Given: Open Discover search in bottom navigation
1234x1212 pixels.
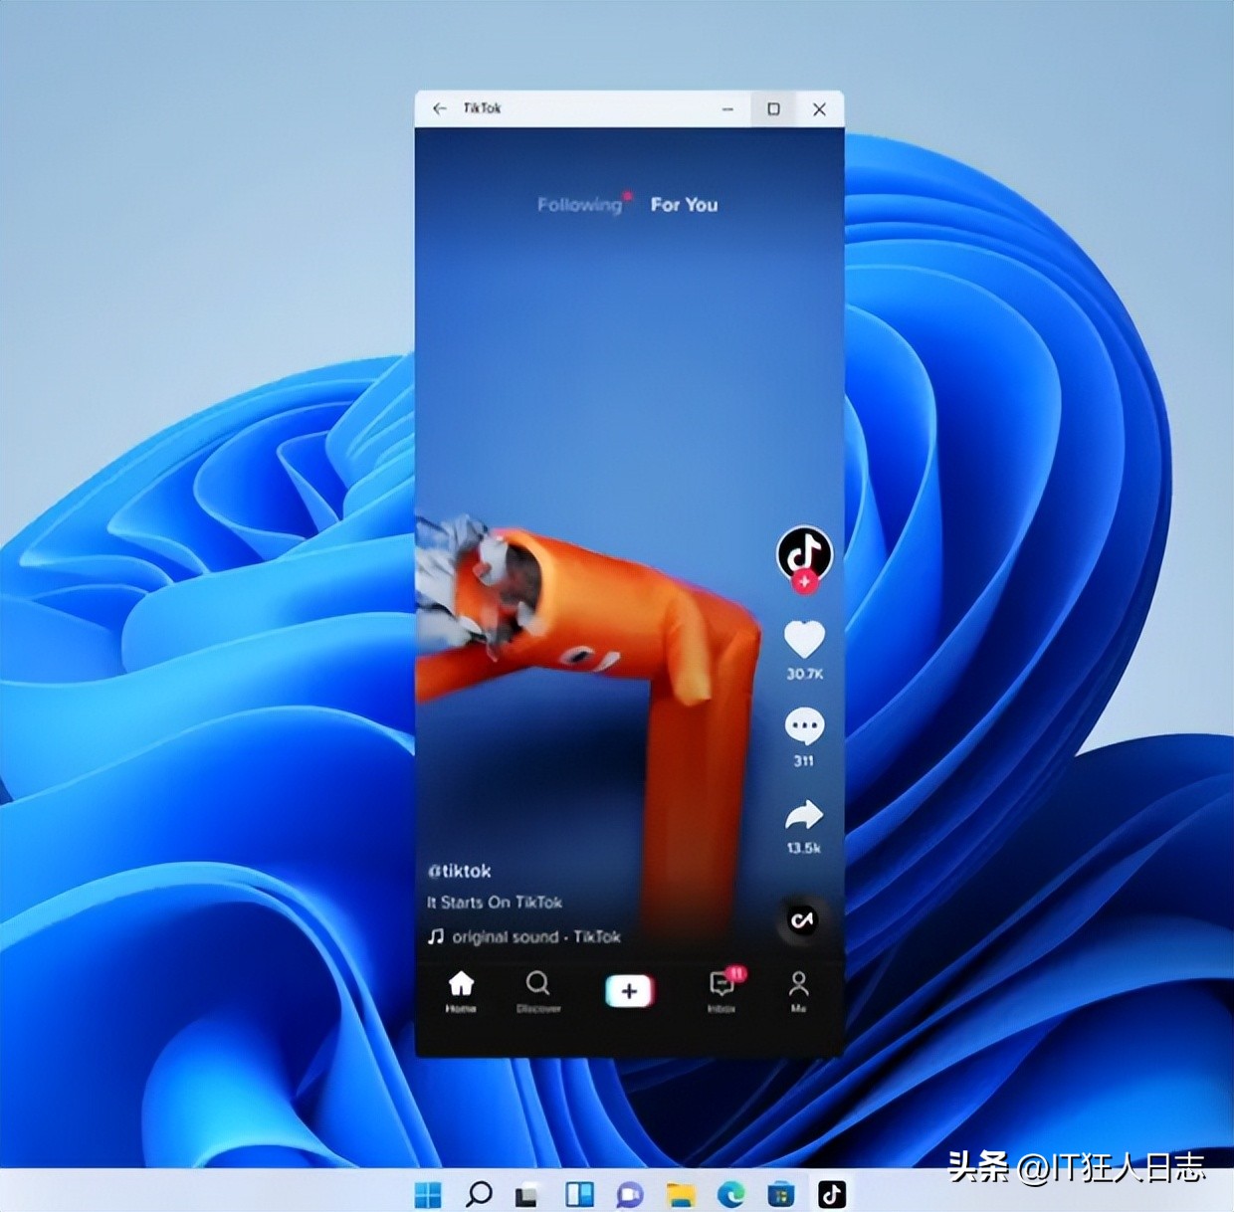Looking at the screenshot, I should pyautogui.click(x=538, y=990).
